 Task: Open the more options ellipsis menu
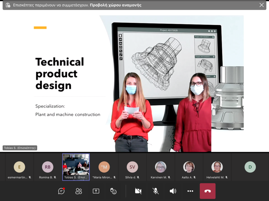coord(190,191)
